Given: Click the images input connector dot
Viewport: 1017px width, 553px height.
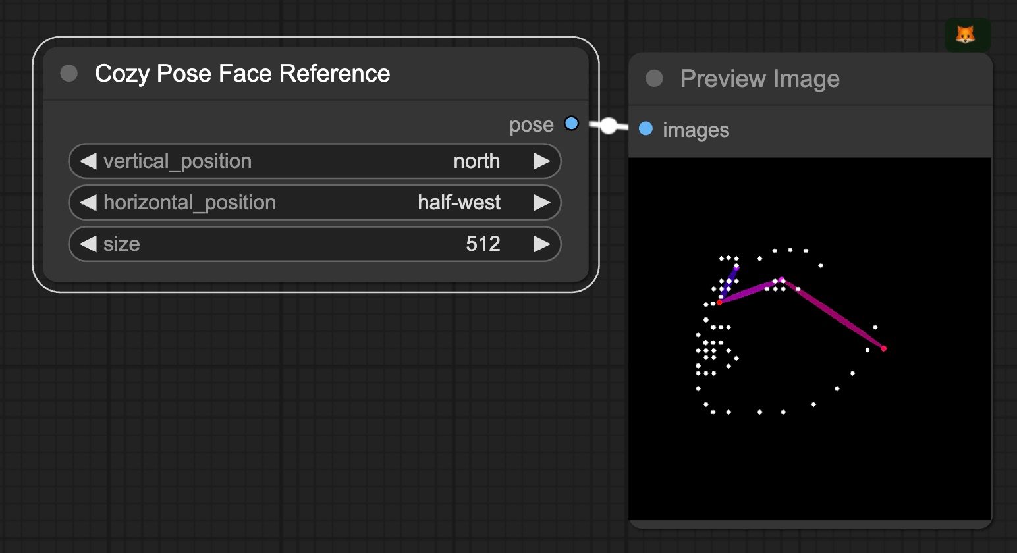Looking at the screenshot, I should coord(646,128).
